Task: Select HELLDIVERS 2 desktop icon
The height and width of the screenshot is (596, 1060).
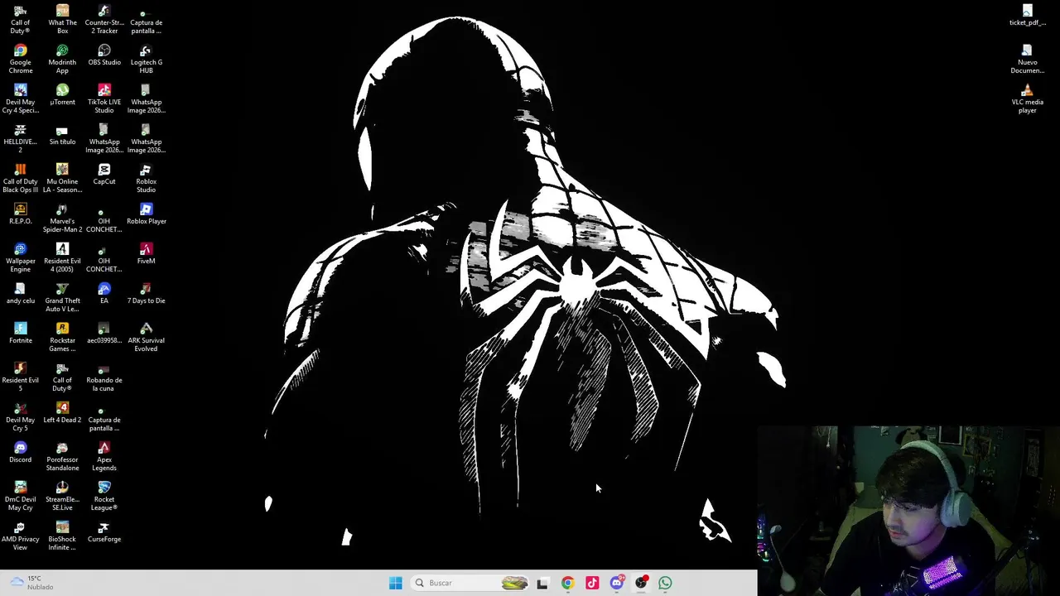Action: point(20,139)
